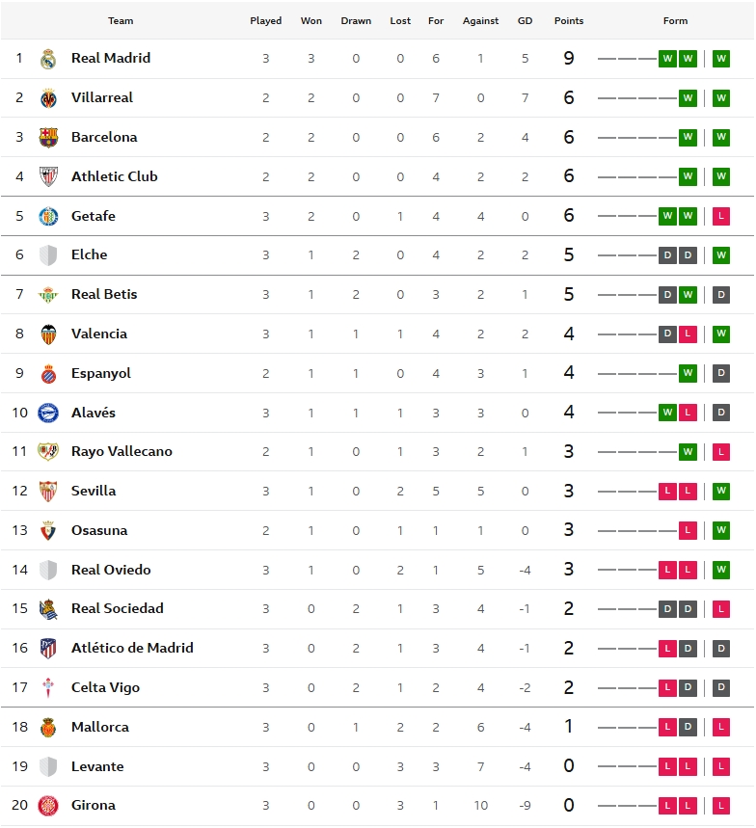Image resolution: width=756 pixels, height=828 pixels.
Task: Open the Celta Vigo team link
Action: [x=105, y=687]
